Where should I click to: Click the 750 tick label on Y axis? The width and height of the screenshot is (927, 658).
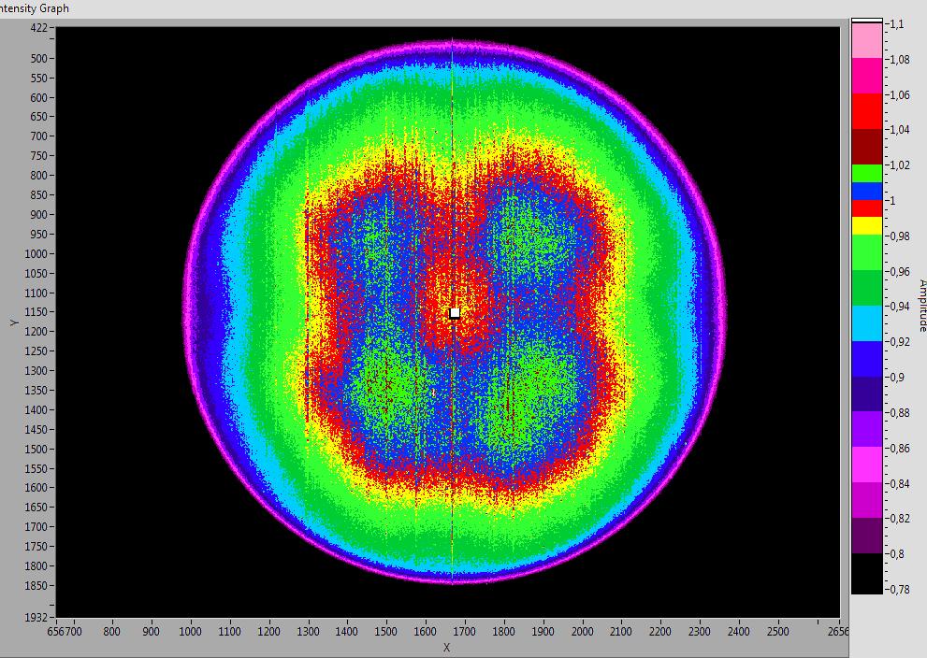(39, 156)
